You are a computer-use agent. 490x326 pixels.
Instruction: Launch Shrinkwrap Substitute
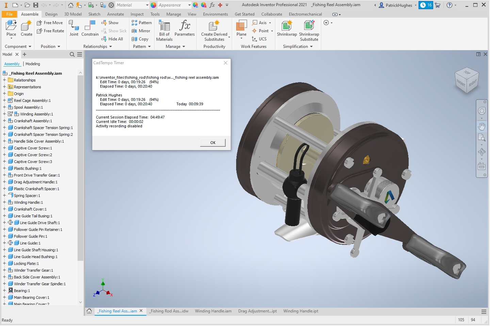[309, 31]
